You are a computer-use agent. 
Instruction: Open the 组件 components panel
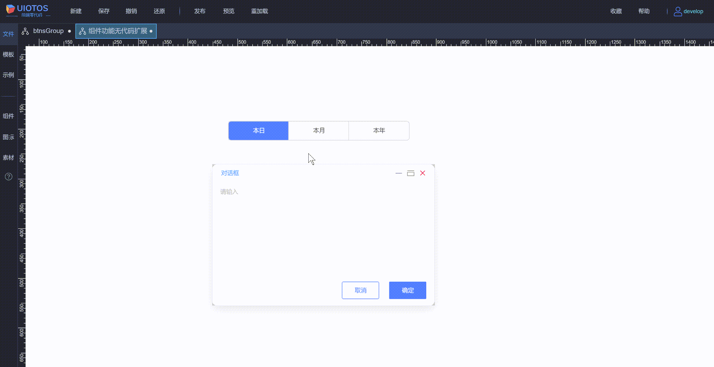coord(8,116)
